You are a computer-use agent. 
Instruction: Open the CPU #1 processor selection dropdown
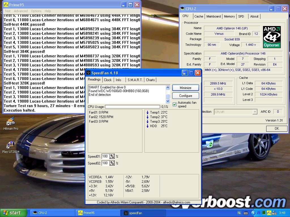(235, 112)
